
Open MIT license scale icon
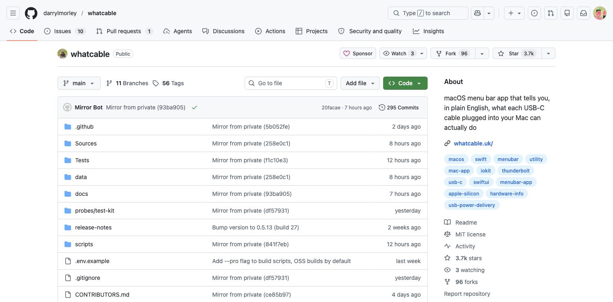pyautogui.click(x=448, y=234)
